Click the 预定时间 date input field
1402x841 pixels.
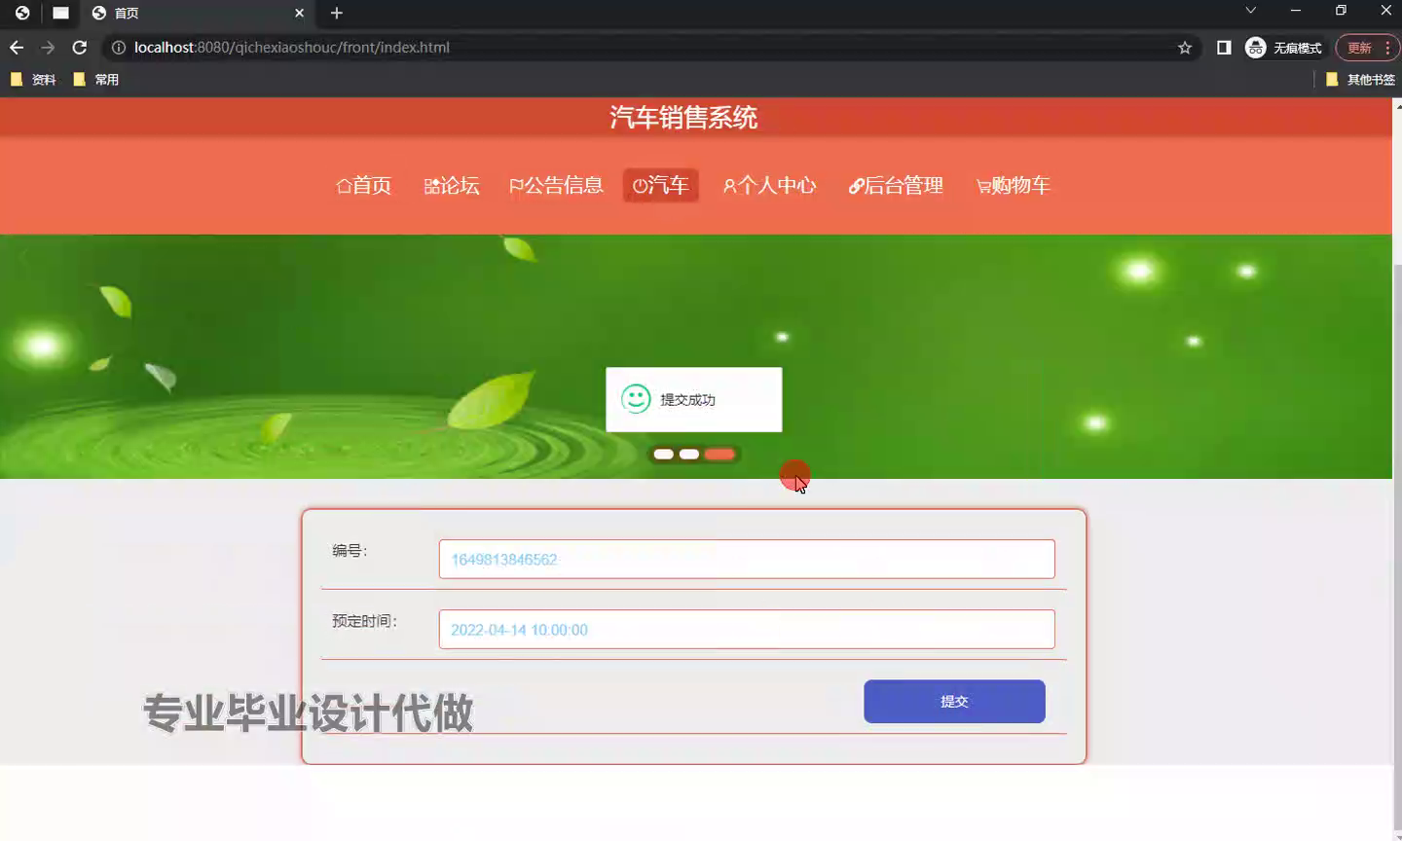coord(747,629)
